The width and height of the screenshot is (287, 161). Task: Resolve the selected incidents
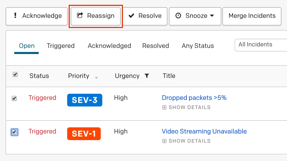pyautogui.click(x=145, y=16)
